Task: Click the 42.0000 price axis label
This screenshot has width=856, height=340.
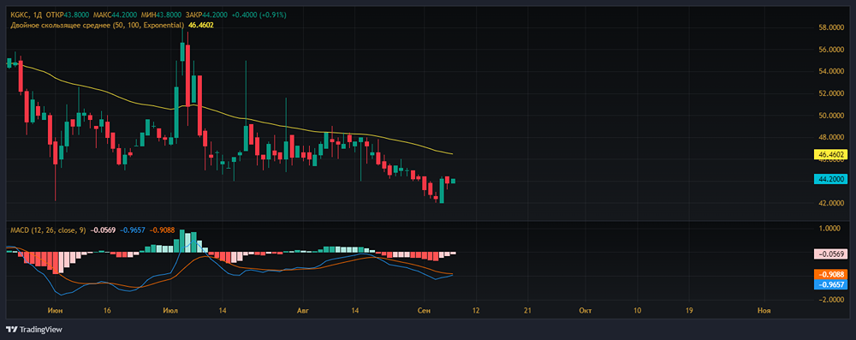Action: 832,203
